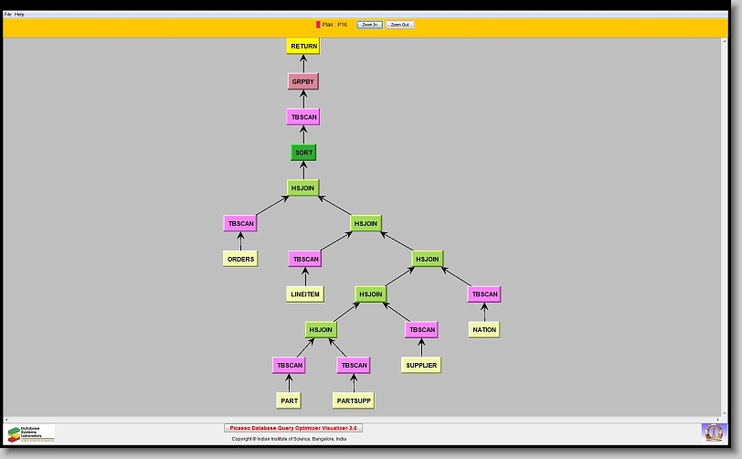Image resolution: width=742 pixels, height=459 pixels.
Task: Select the LINEITEM table node
Action: [x=305, y=294]
